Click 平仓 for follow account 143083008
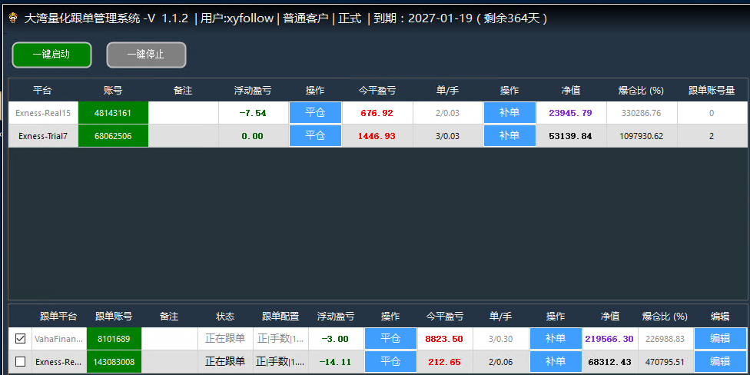Screen dimensions: 750x375 [x=390, y=362]
